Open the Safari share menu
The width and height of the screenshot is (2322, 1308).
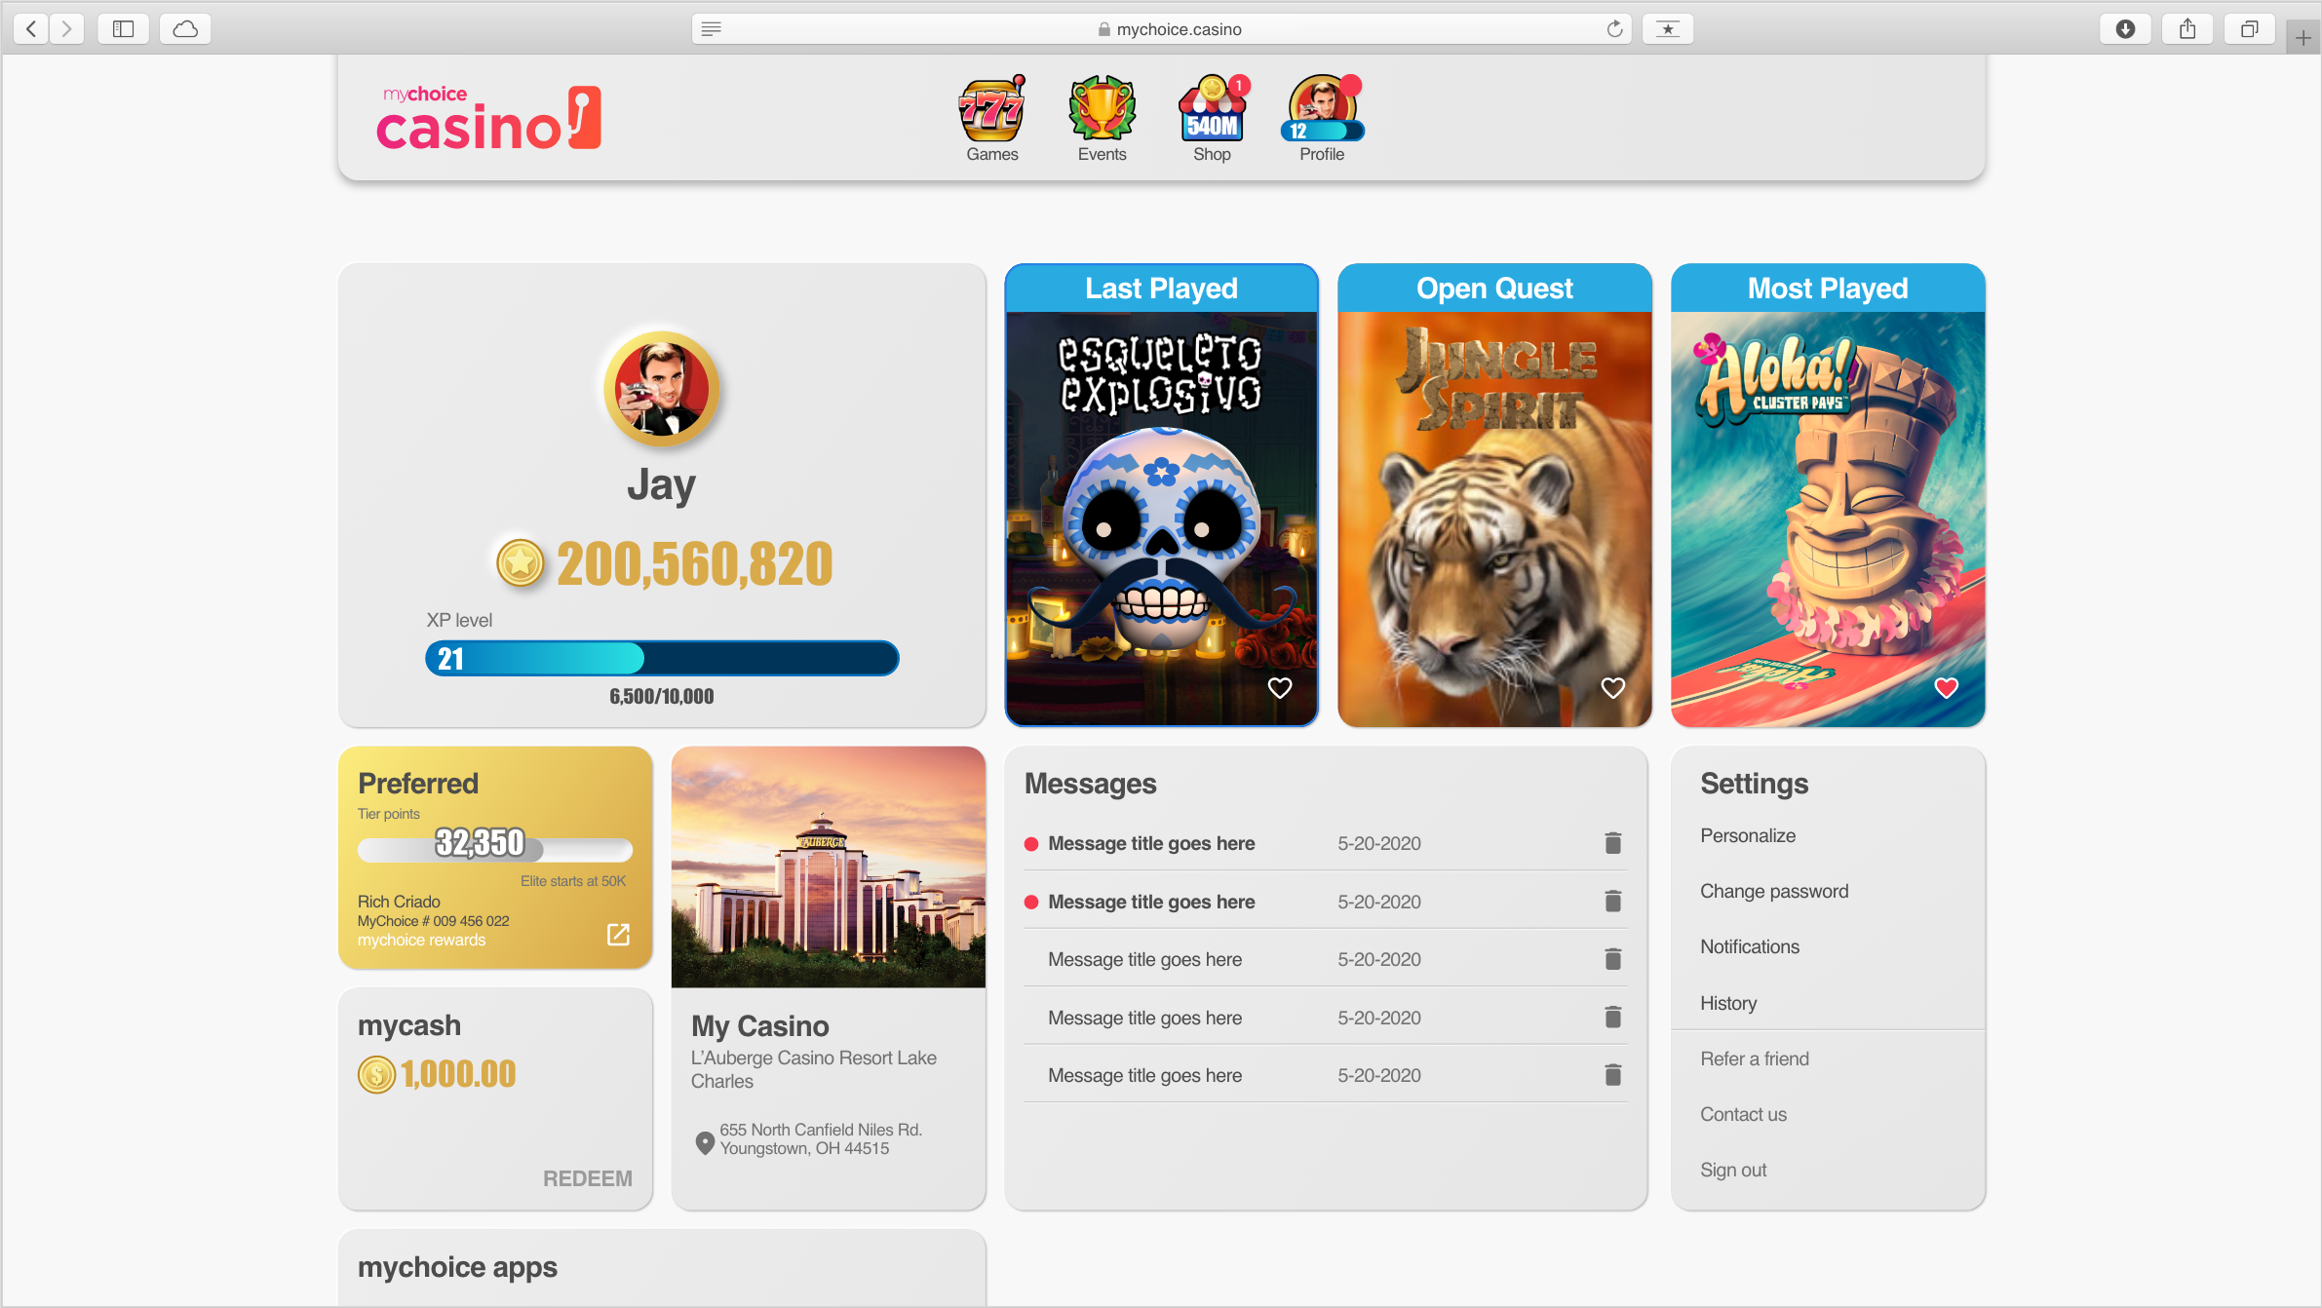point(2187,29)
